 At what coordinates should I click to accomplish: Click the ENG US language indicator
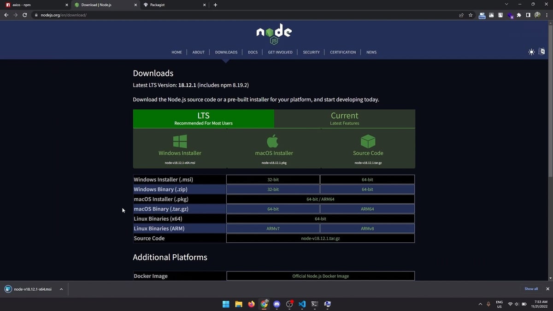click(499, 304)
